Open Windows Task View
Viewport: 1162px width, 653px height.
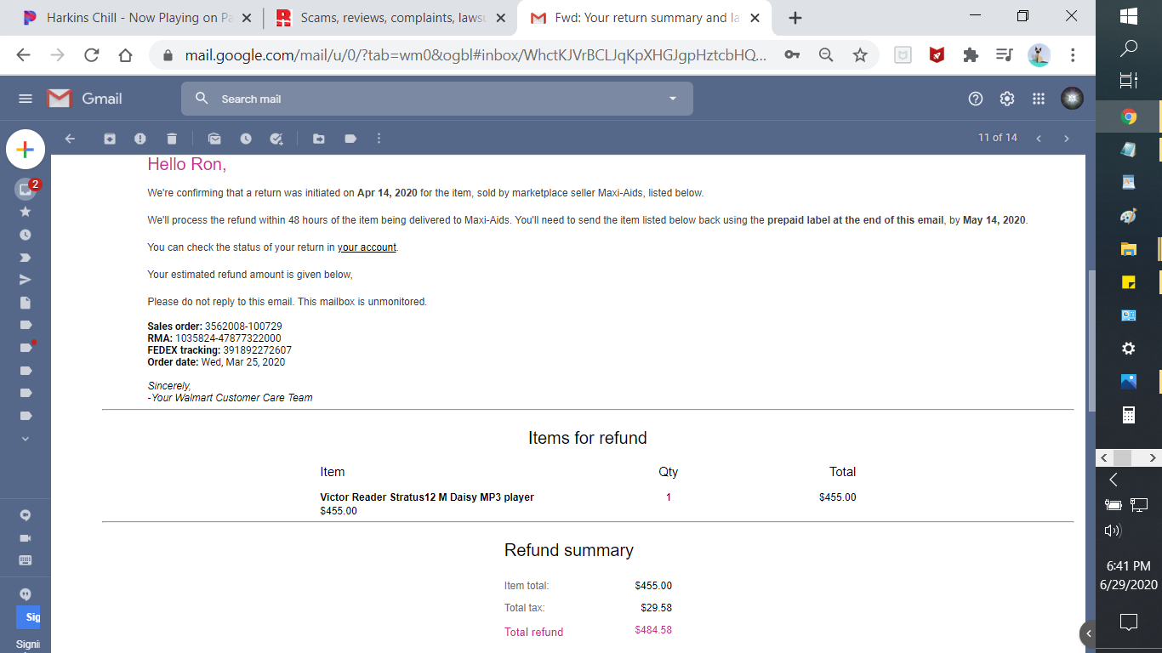[1129, 81]
